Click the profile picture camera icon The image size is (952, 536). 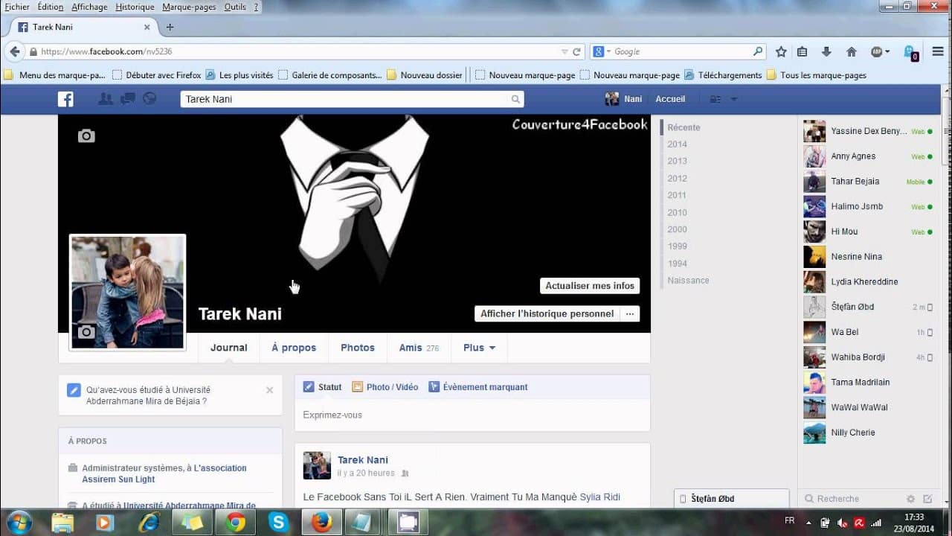tap(86, 332)
